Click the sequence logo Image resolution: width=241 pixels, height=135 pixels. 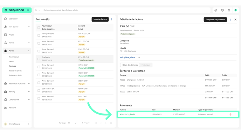click(15, 10)
